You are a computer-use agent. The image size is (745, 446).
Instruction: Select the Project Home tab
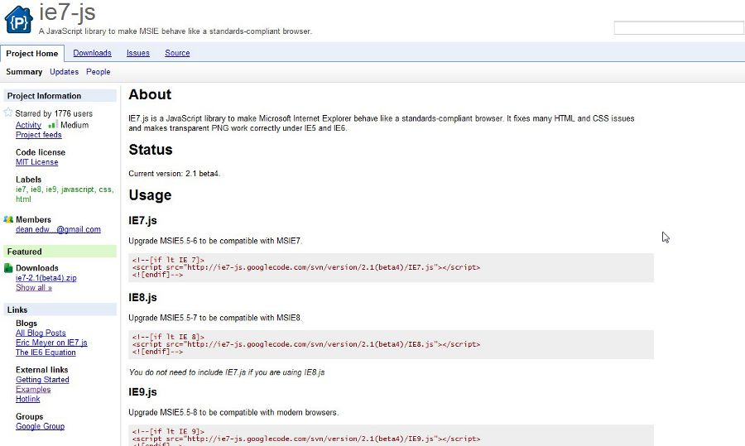coord(31,53)
